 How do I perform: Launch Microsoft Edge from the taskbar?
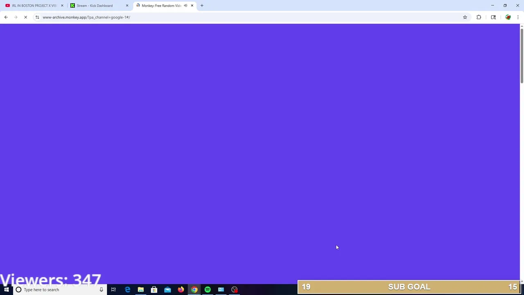[x=127, y=290]
